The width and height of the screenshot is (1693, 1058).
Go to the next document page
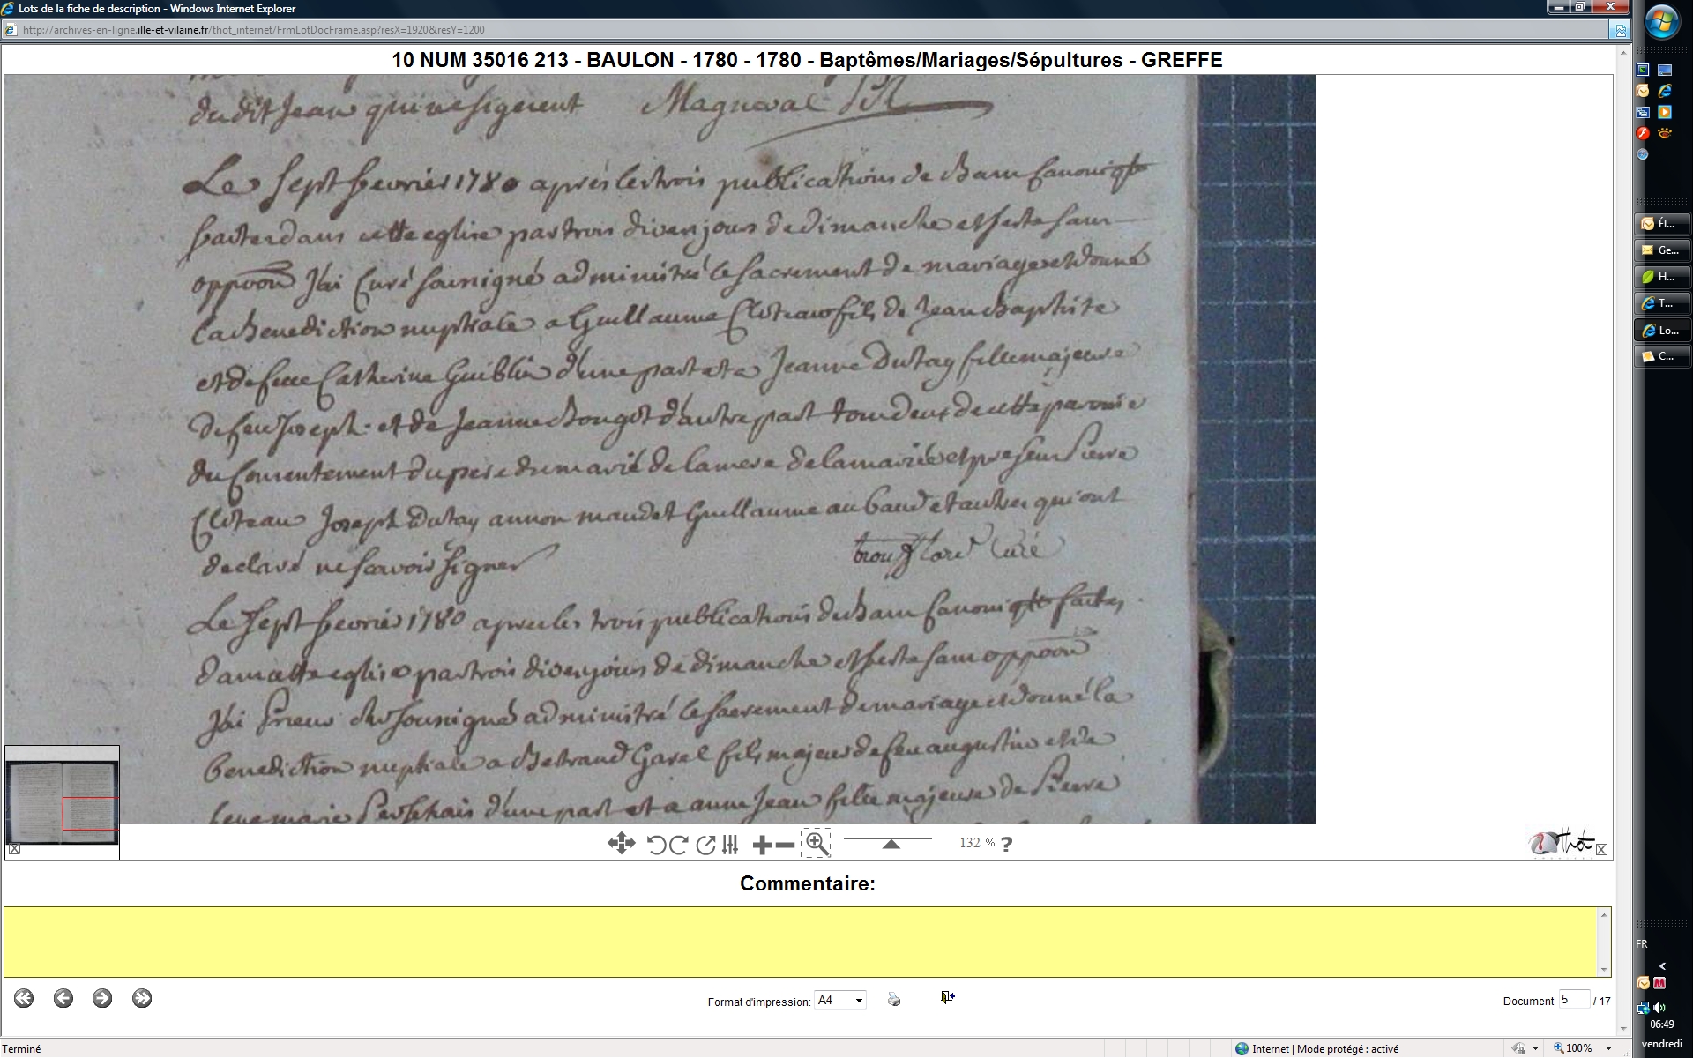102,998
